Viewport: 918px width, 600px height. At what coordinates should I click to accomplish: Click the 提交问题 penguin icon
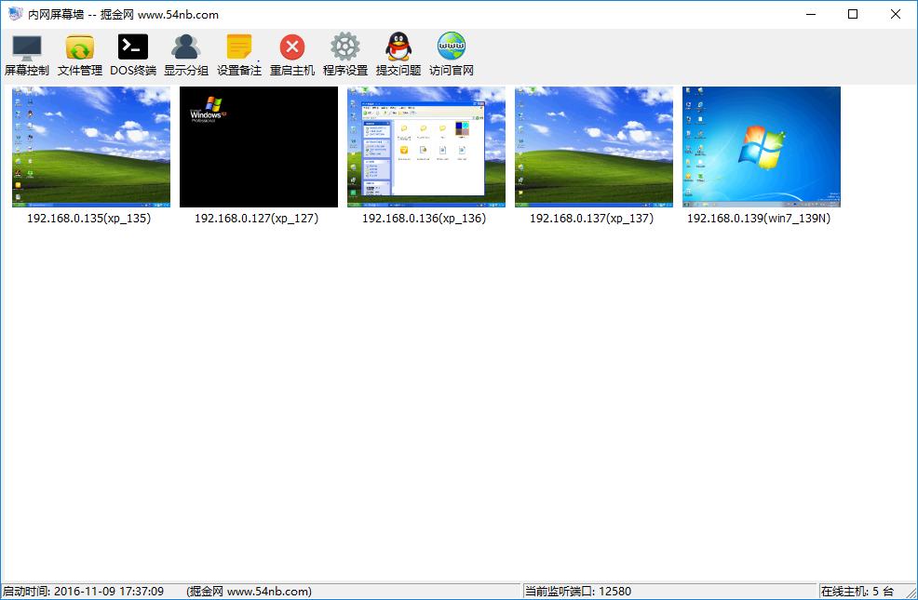click(398, 55)
